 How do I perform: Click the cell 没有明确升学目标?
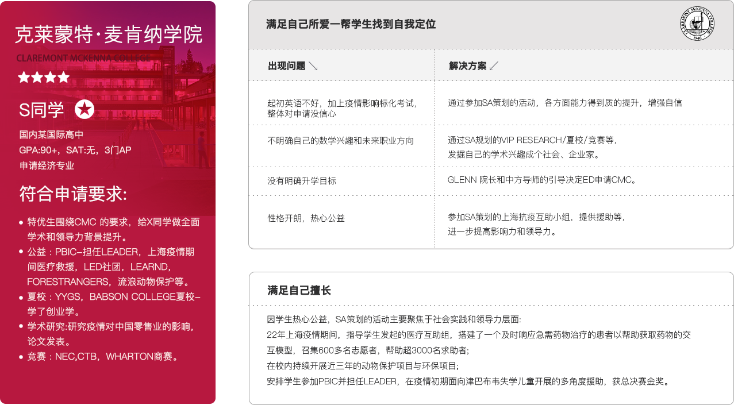302,181
